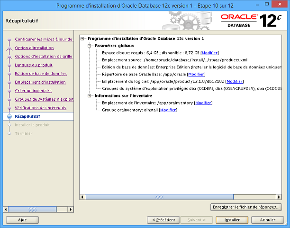Click Modifier link for Emplacement de l'inventaire

pyautogui.click(x=203, y=103)
